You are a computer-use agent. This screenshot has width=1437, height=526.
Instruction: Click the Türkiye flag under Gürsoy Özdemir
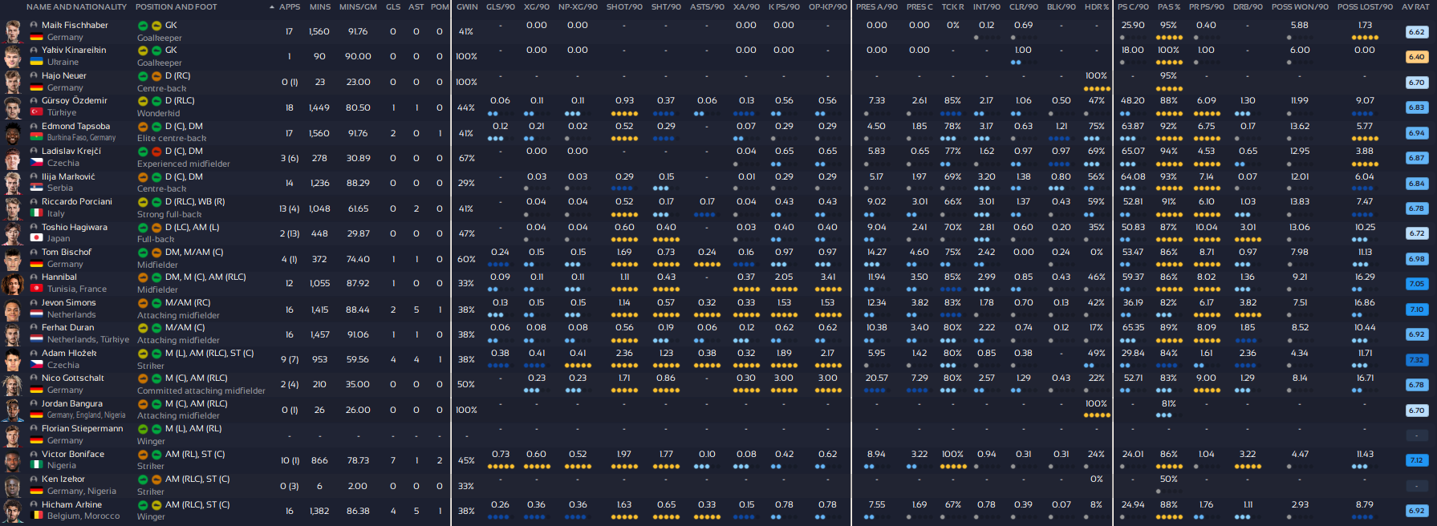pyautogui.click(x=36, y=112)
